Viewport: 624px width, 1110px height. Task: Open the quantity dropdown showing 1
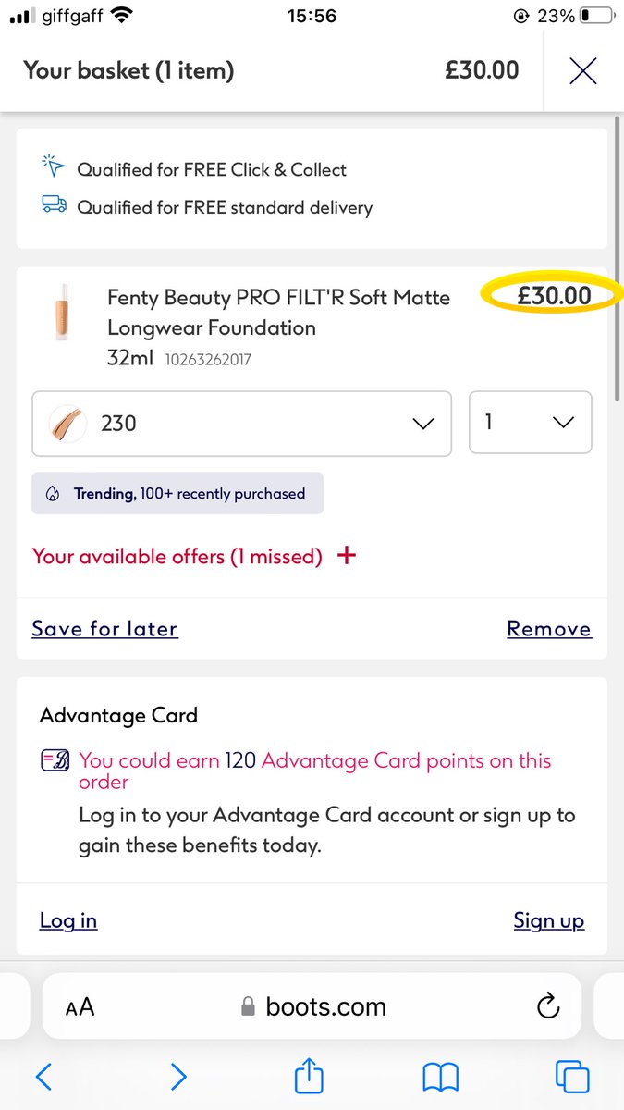530,423
